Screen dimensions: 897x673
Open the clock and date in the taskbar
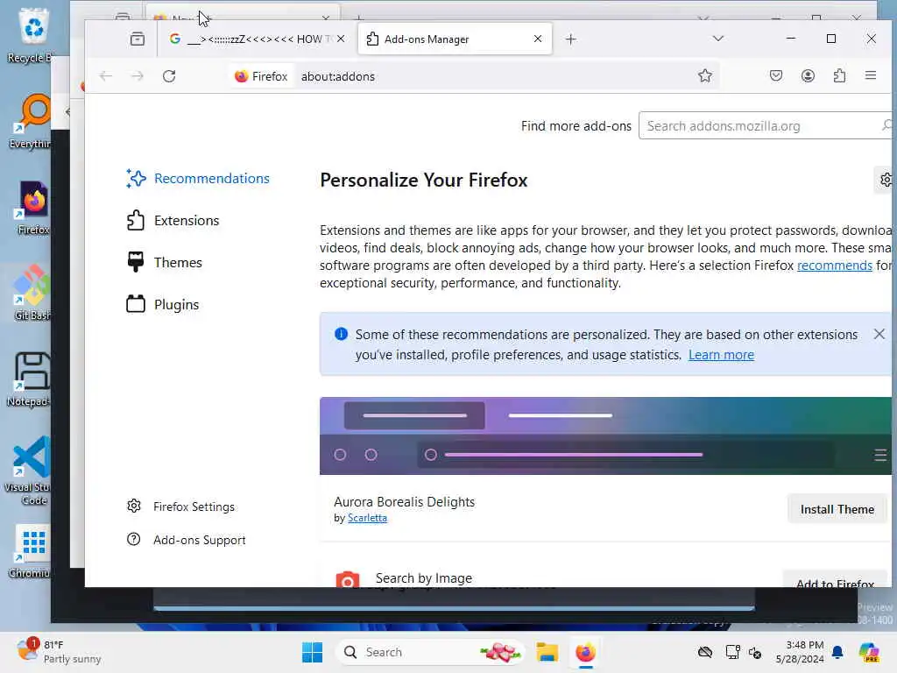pos(800,652)
